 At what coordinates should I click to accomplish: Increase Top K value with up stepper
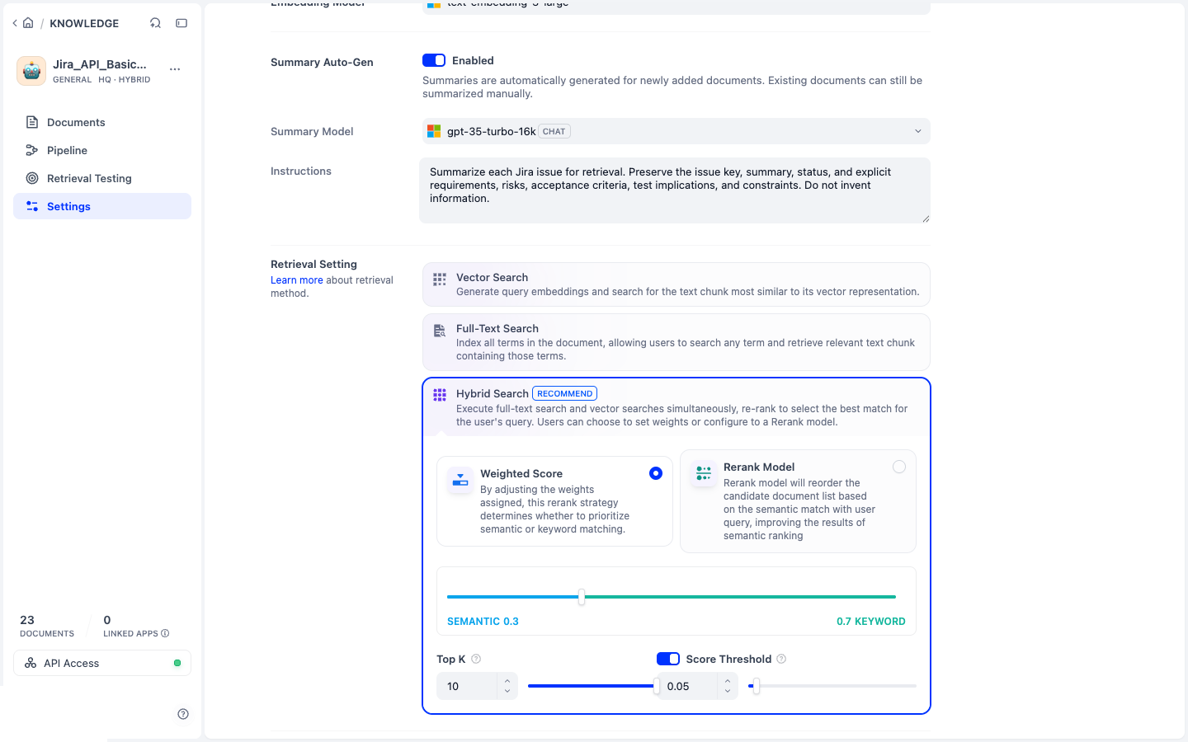[x=507, y=681]
